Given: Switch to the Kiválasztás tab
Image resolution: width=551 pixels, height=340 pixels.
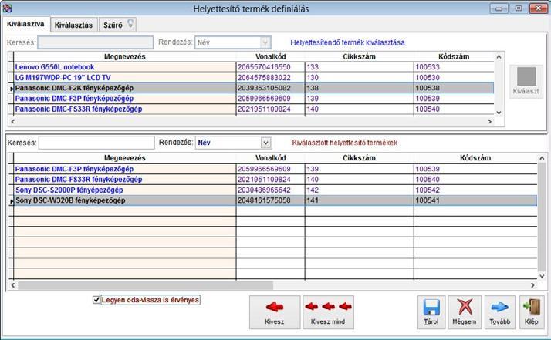Looking at the screenshot, I should 74,25.
